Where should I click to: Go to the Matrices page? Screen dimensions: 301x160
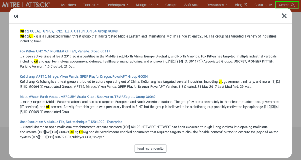(68, 5)
